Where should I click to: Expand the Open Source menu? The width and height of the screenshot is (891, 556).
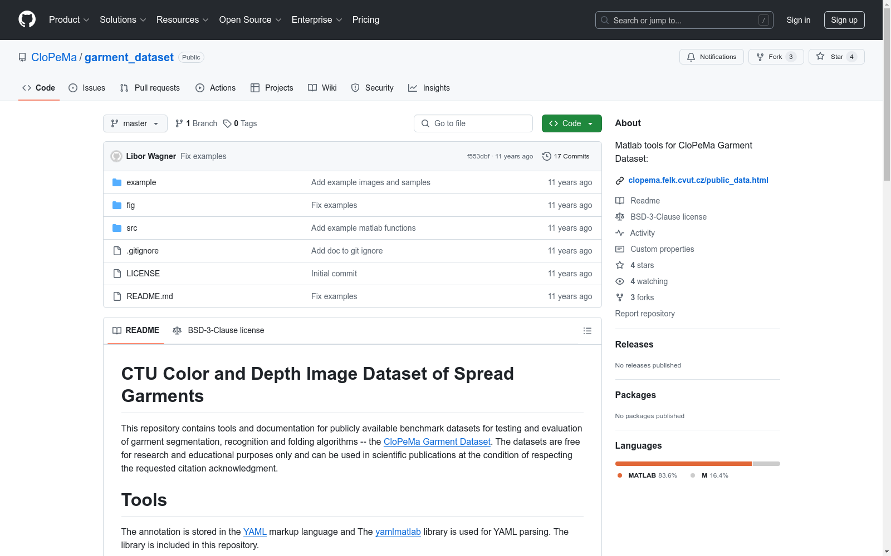tap(251, 20)
